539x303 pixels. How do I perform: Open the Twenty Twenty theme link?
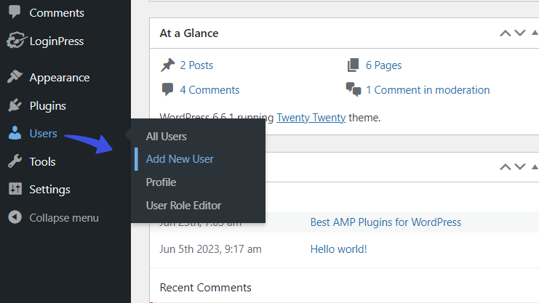311,118
